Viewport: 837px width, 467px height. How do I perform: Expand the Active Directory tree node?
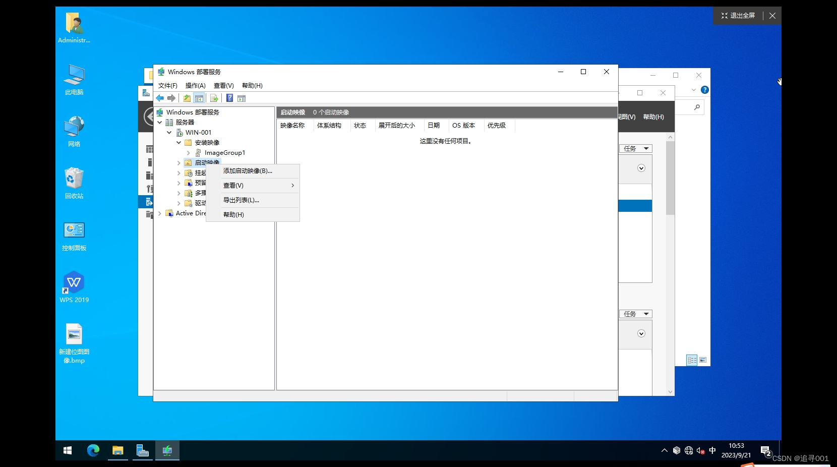(160, 213)
